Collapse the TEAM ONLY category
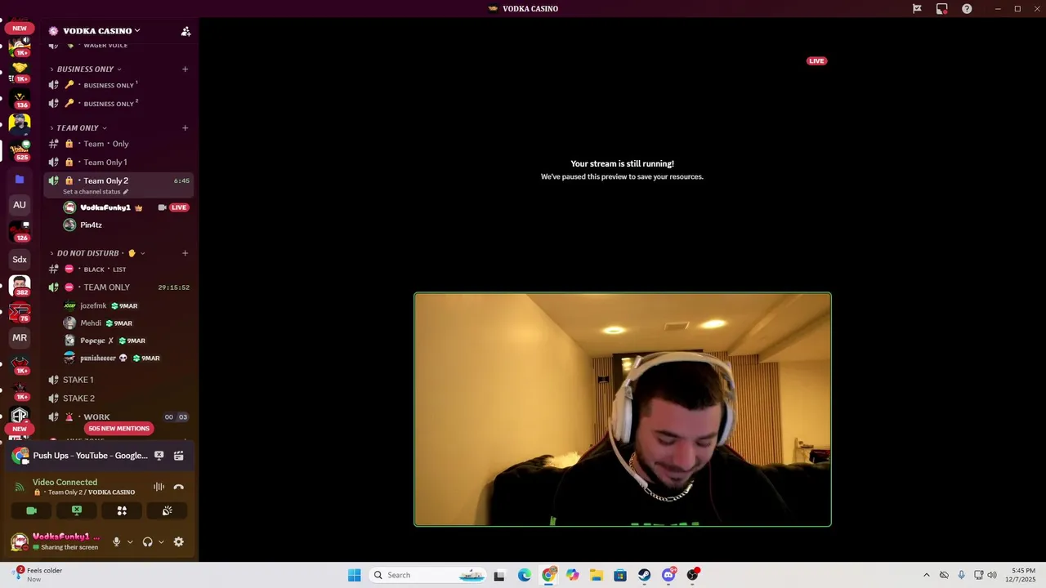 78,128
